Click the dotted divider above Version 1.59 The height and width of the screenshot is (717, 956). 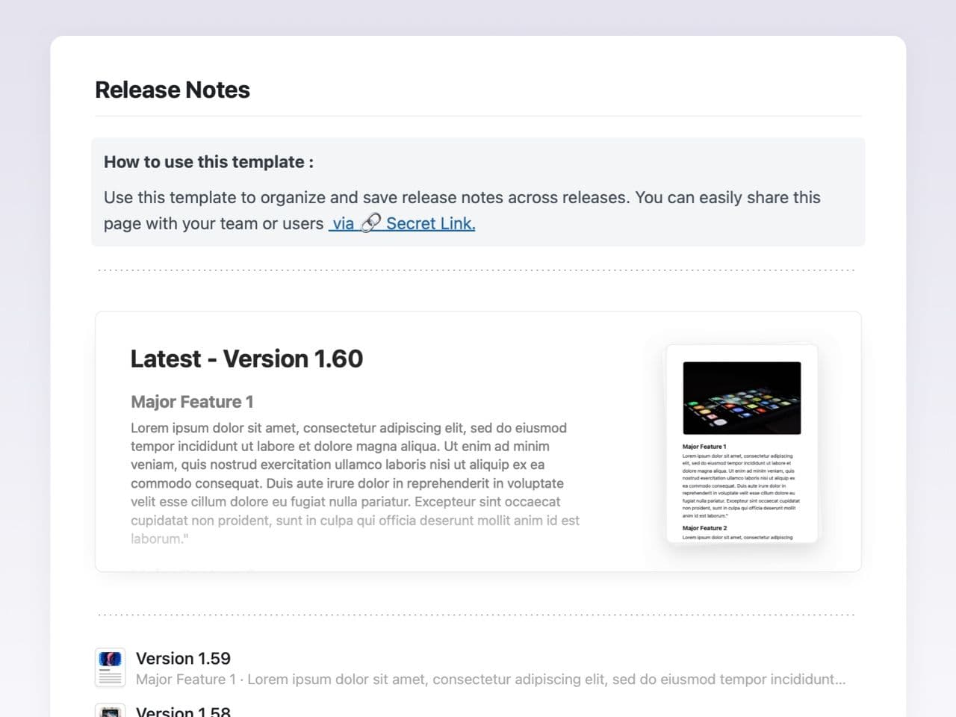(478, 615)
